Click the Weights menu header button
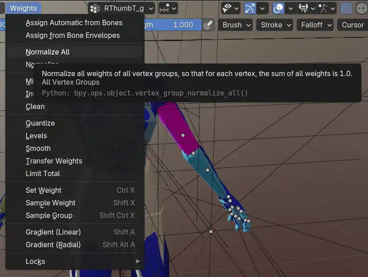 point(23,8)
